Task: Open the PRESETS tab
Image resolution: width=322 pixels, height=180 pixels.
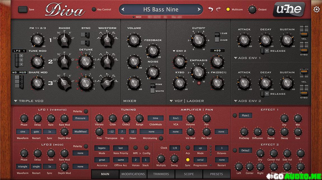Action: click(216, 174)
